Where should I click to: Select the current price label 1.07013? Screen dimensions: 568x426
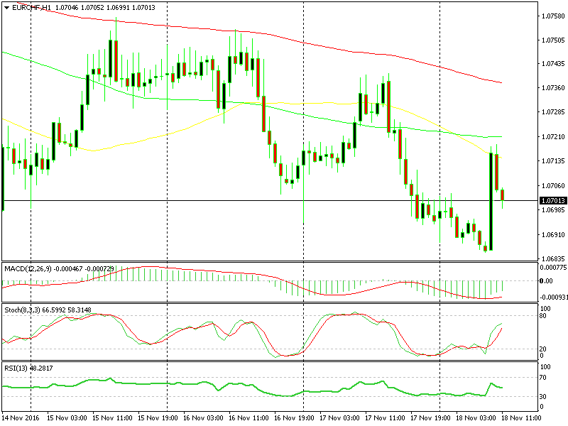click(553, 201)
